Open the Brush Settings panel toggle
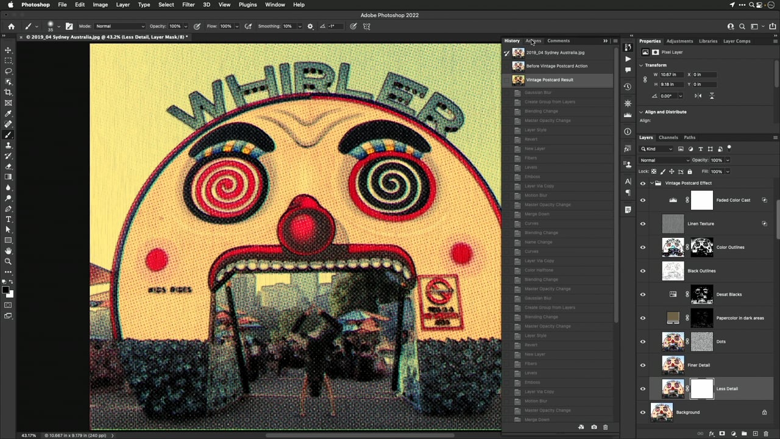Image resolution: width=780 pixels, height=439 pixels. tap(69, 26)
